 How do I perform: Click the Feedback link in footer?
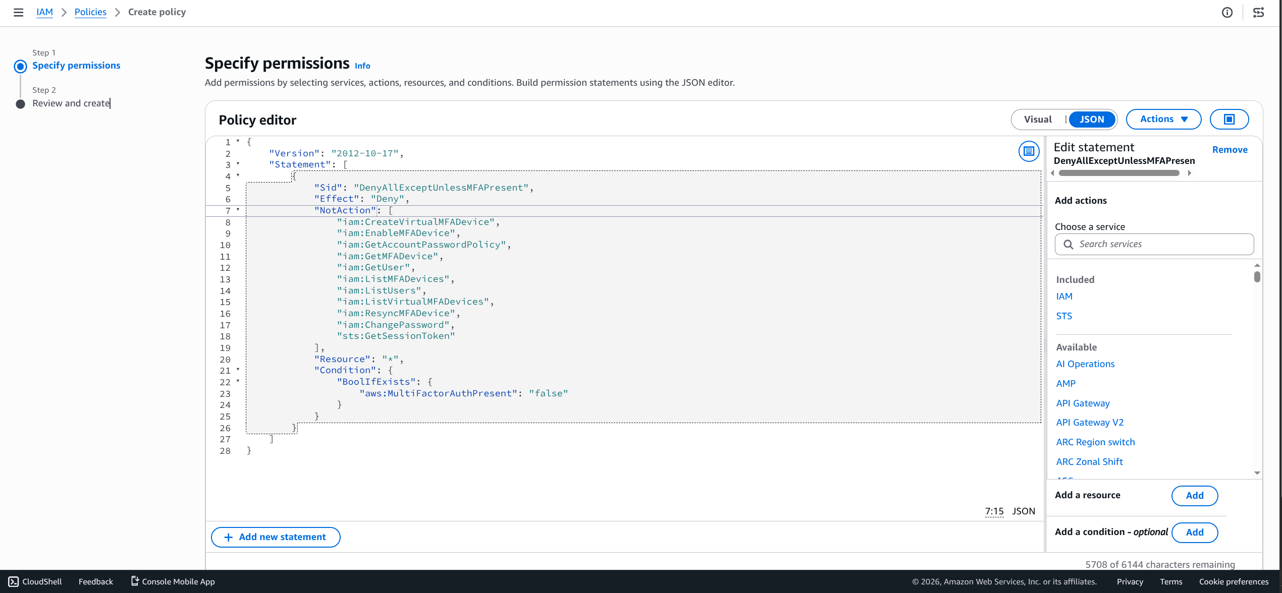[x=95, y=581]
